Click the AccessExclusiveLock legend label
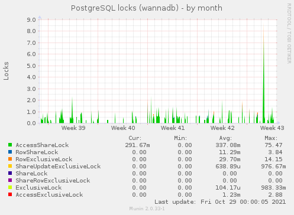This screenshot has height=215, width=294. [x=49, y=195]
